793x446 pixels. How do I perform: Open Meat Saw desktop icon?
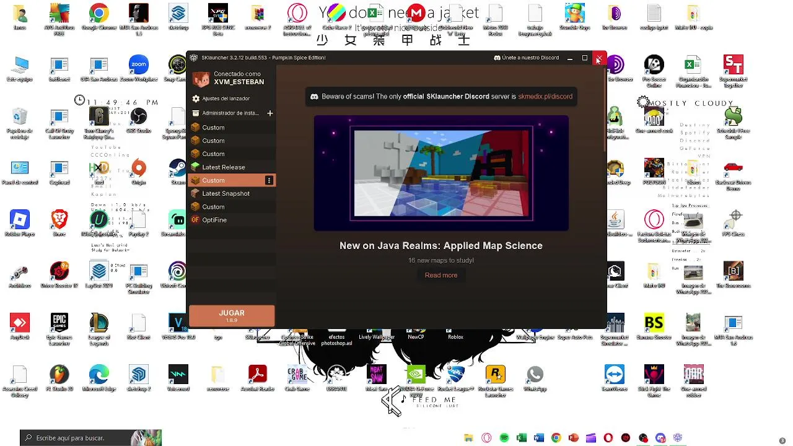pyautogui.click(x=377, y=378)
